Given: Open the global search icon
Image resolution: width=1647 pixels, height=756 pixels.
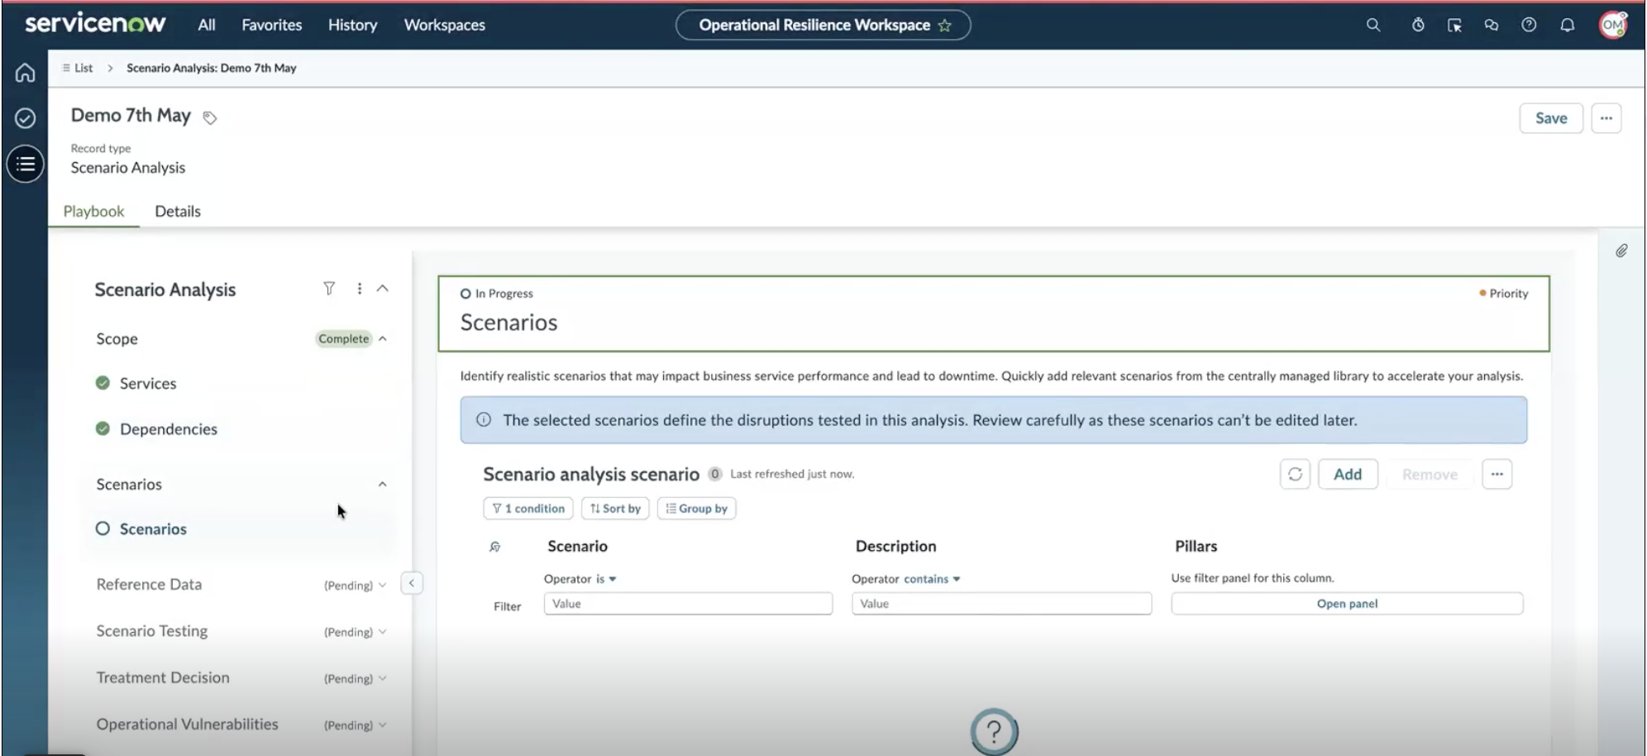Looking at the screenshot, I should [1373, 25].
